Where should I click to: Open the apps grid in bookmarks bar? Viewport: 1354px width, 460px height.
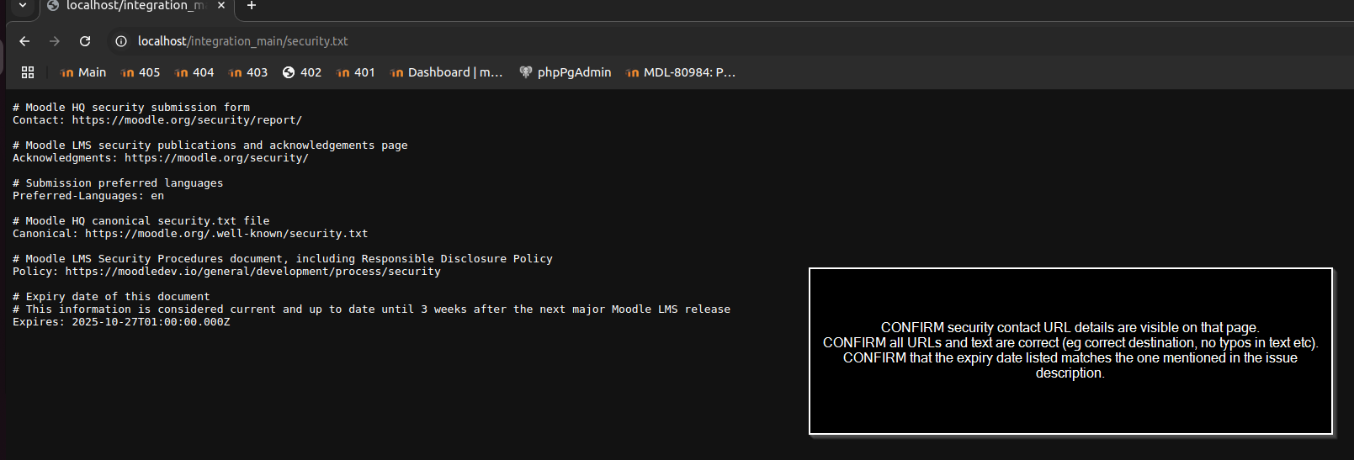[x=28, y=72]
